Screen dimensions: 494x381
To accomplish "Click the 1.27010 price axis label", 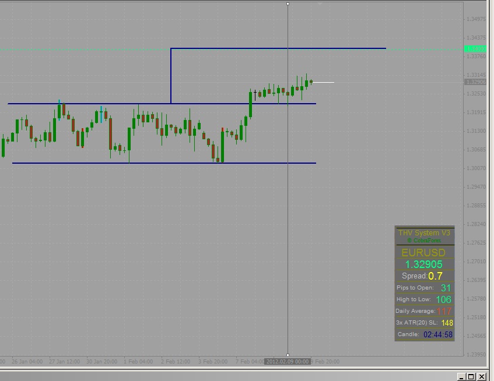I will click(476, 262).
